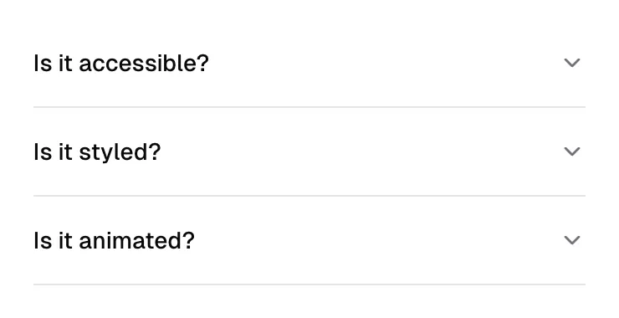
Task: Expand the "Is it styled?" accordion item
Action: pyautogui.click(x=309, y=151)
